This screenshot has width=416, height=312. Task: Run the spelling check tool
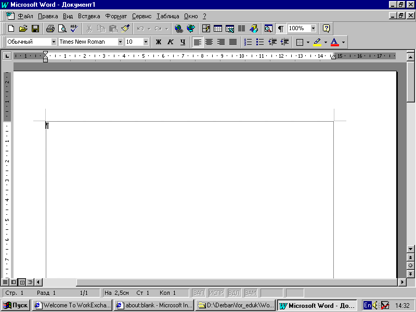tap(74, 29)
